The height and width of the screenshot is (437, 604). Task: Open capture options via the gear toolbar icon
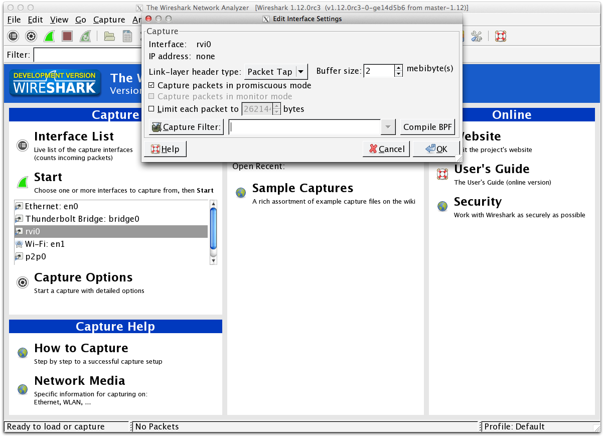(x=31, y=36)
